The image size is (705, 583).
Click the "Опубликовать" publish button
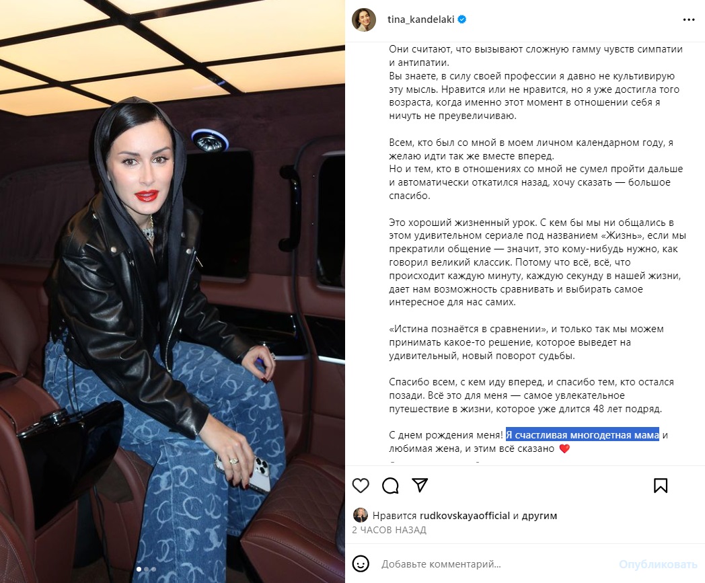658,564
